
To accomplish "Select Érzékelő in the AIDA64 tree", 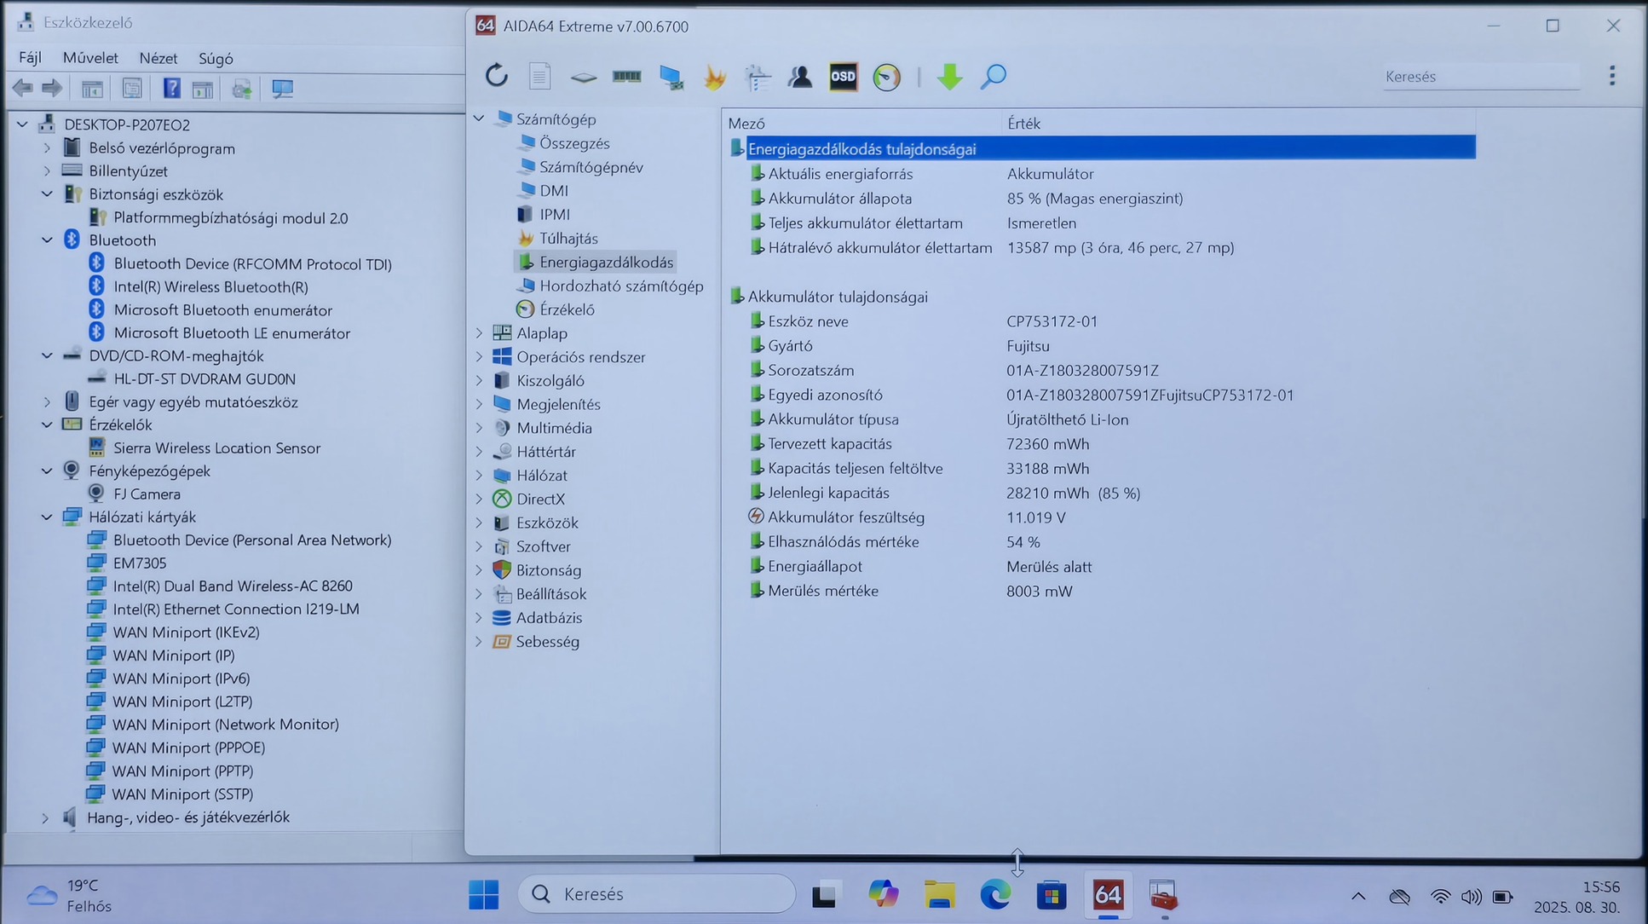I will click(x=566, y=309).
